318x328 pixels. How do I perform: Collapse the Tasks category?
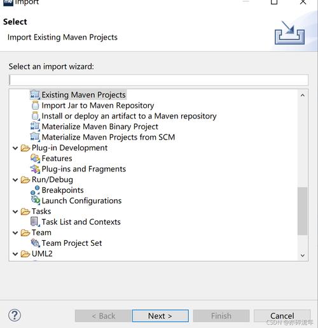[15, 211]
